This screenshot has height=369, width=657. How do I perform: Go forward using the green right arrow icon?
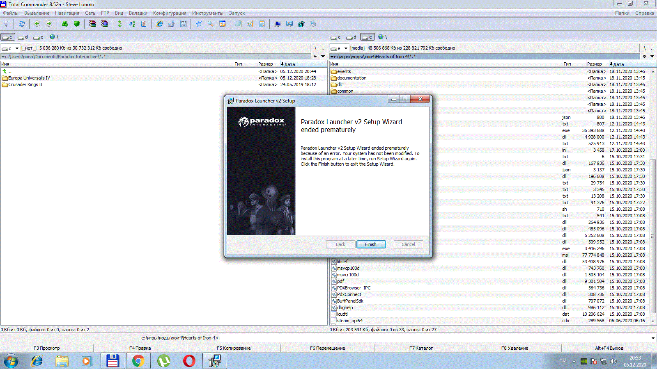(49, 24)
